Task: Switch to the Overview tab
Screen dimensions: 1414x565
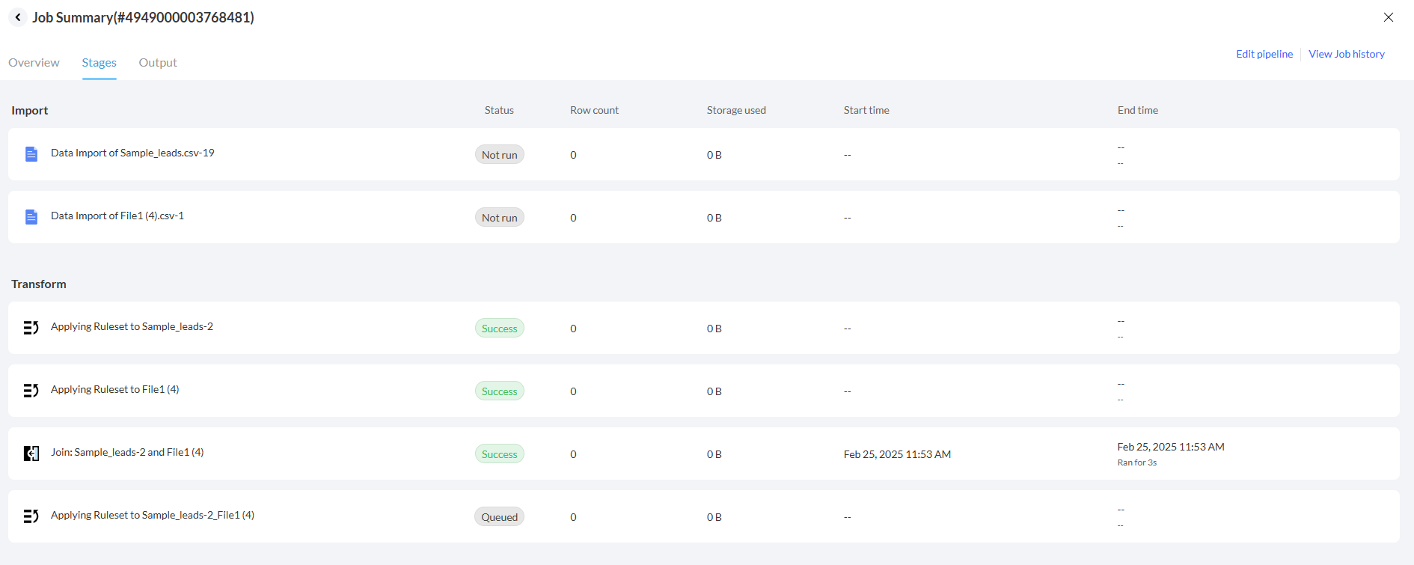Action: point(34,63)
